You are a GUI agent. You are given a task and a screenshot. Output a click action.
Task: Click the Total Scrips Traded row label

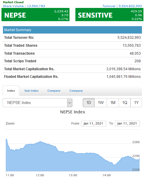pyautogui.click(x=20, y=61)
